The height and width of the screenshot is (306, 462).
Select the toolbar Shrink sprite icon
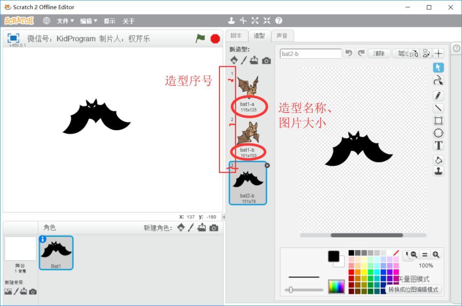coord(267,21)
